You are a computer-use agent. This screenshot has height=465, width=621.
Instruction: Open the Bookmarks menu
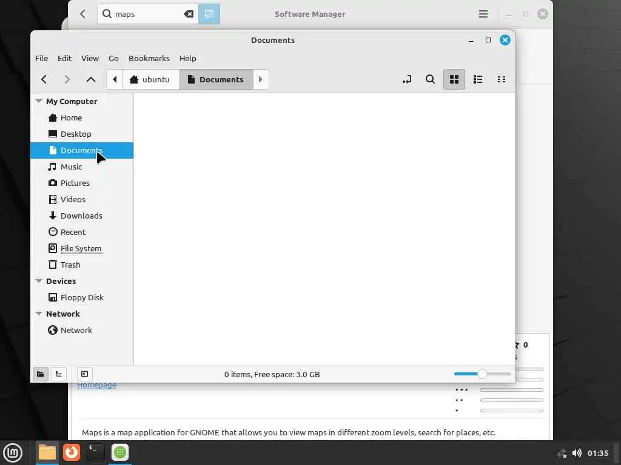coord(149,59)
